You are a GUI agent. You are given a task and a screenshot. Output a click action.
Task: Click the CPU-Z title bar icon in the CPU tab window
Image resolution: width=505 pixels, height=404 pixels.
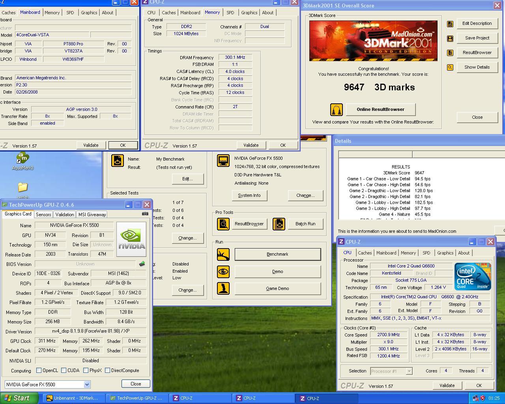pos(342,242)
